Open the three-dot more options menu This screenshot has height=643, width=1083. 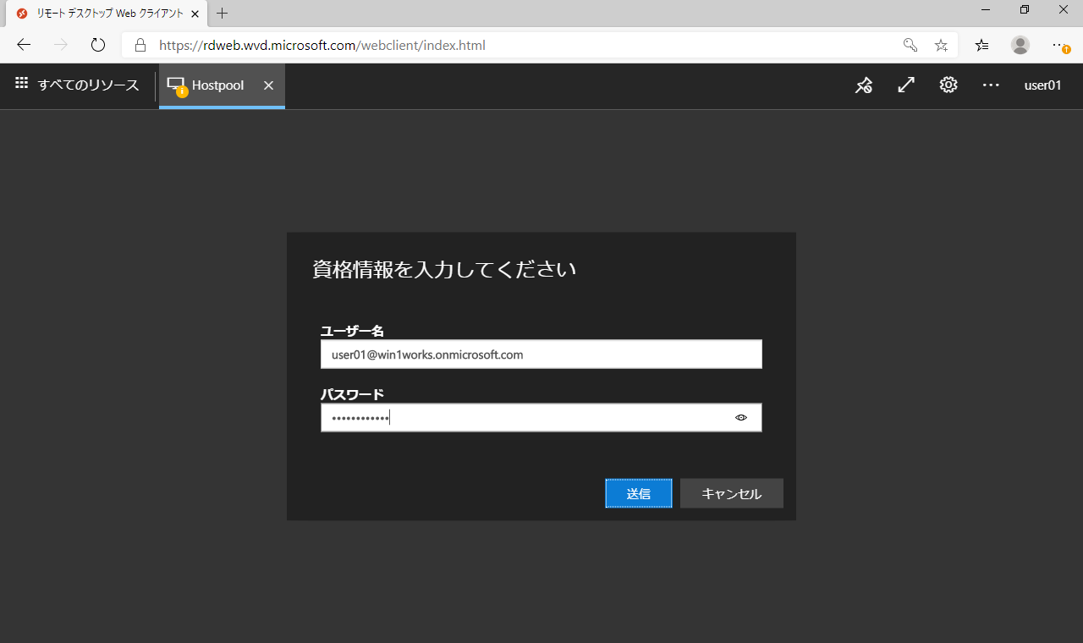[x=991, y=85]
